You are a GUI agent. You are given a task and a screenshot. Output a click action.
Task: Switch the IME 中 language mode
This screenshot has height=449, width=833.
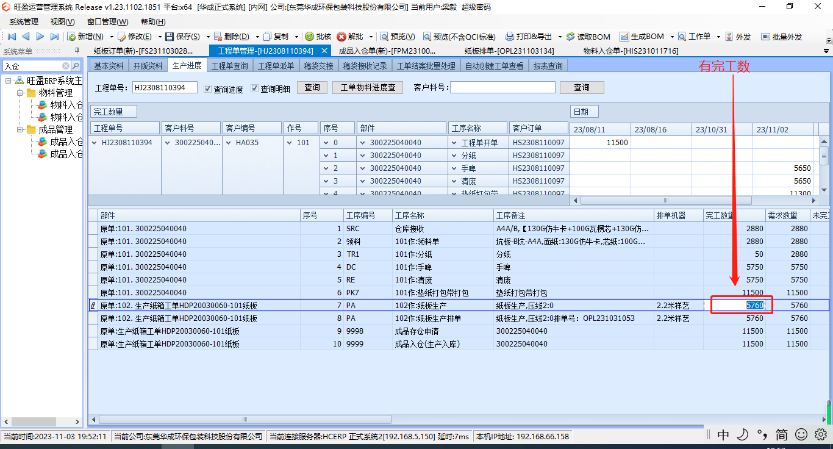(723, 434)
